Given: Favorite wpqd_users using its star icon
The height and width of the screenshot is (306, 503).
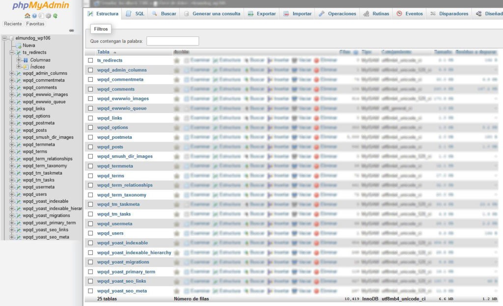Looking at the screenshot, I should point(176,233).
